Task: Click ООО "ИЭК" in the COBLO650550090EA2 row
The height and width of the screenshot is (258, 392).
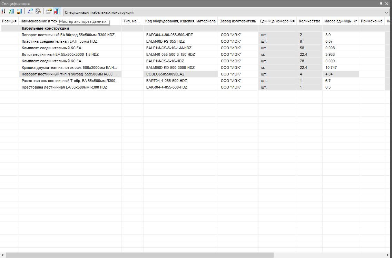Action: coord(238,74)
